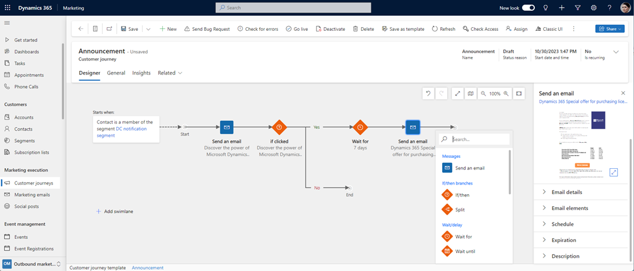634x271 pixels.
Task: Click Check for errors
Action: click(258, 29)
